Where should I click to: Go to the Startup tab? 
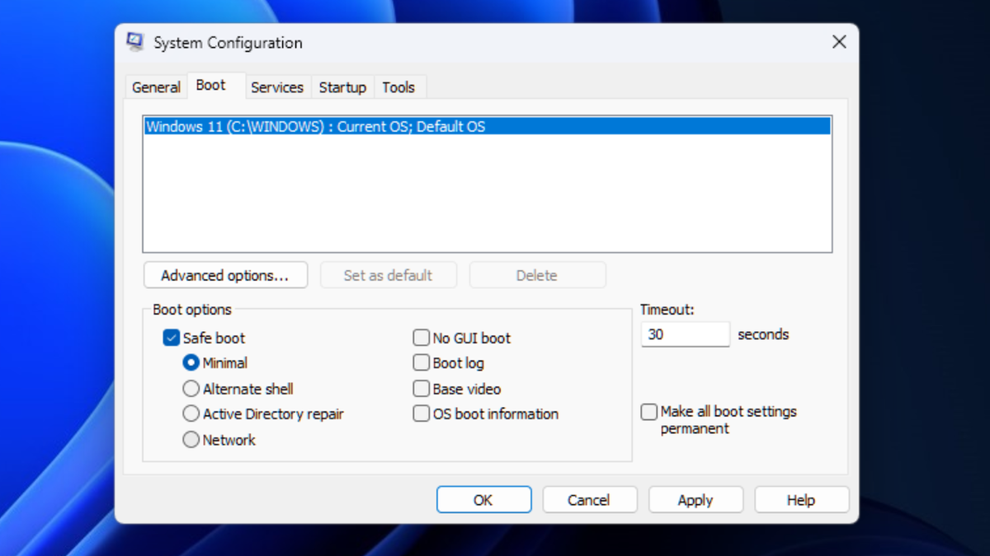coord(342,87)
